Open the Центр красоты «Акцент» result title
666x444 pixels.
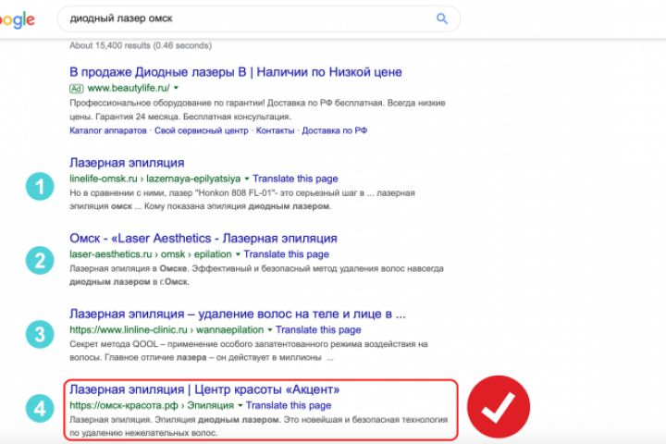tap(204, 389)
